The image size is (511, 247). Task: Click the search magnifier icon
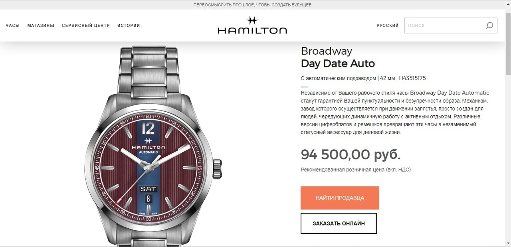tap(489, 26)
